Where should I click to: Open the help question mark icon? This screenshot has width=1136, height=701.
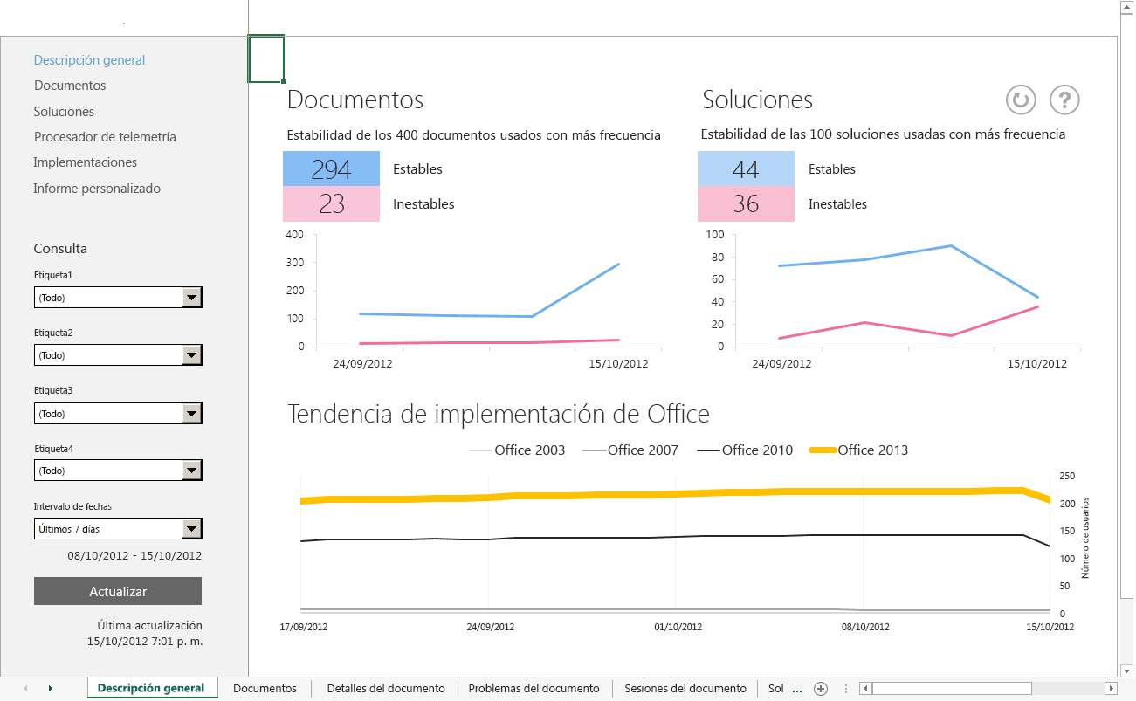click(1064, 100)
